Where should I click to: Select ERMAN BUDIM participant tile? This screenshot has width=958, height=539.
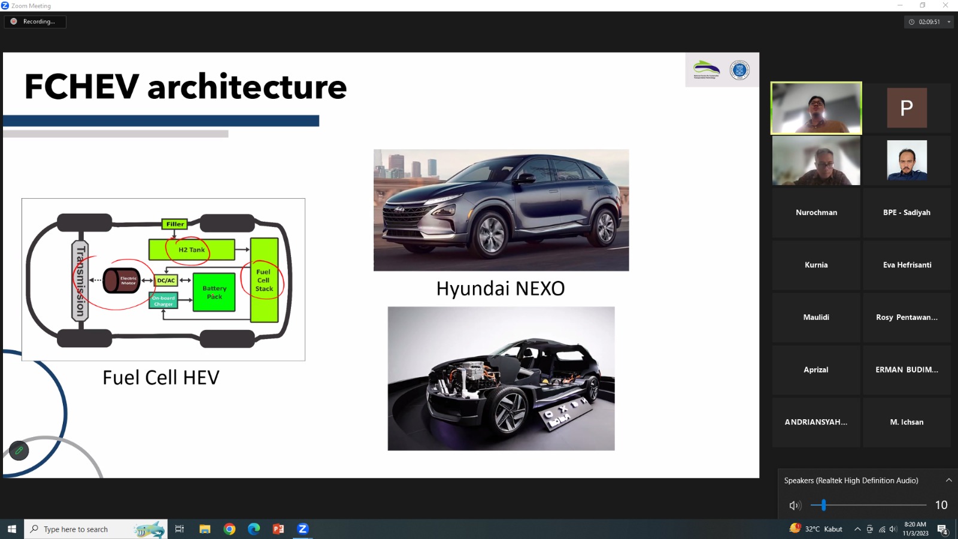coord(907,370)
